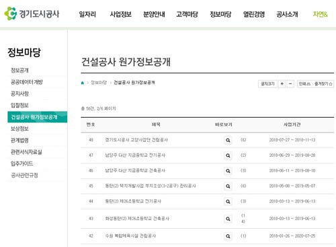
Task: Click the home icon in the breadcrumb
Action: pyautogui.click(x=83, y=83)
